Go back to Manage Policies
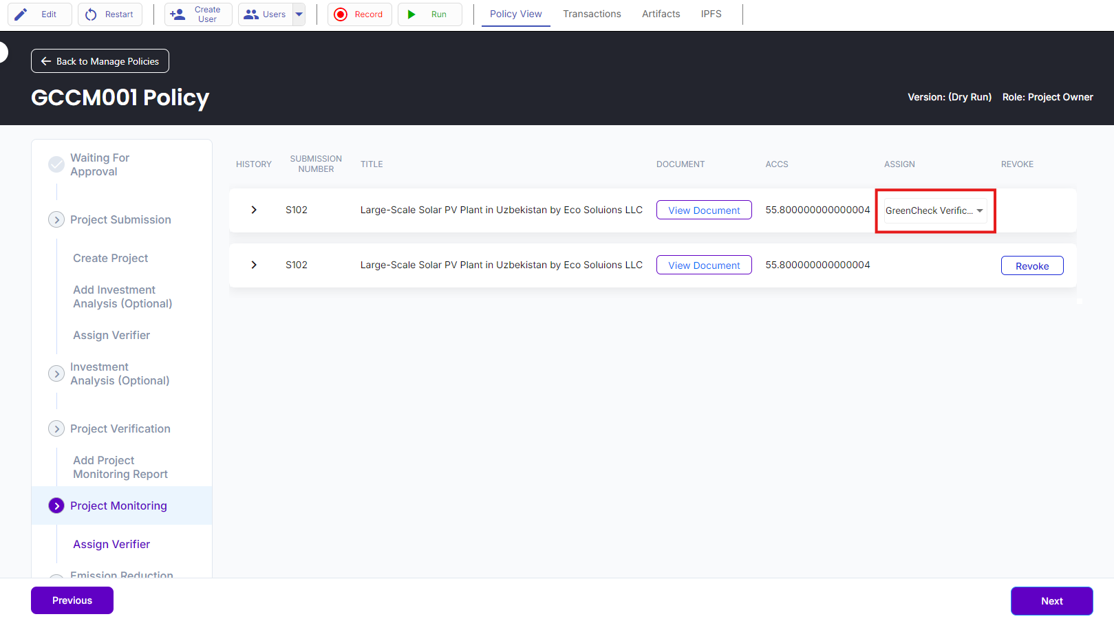Image resolution: width=1114 pixels, height=621 pixels. click(x=100, y=61)
